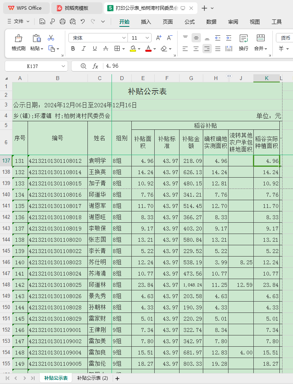Align text right horizontally
Viewport: 293px width, 384px height.
point(207,49)
